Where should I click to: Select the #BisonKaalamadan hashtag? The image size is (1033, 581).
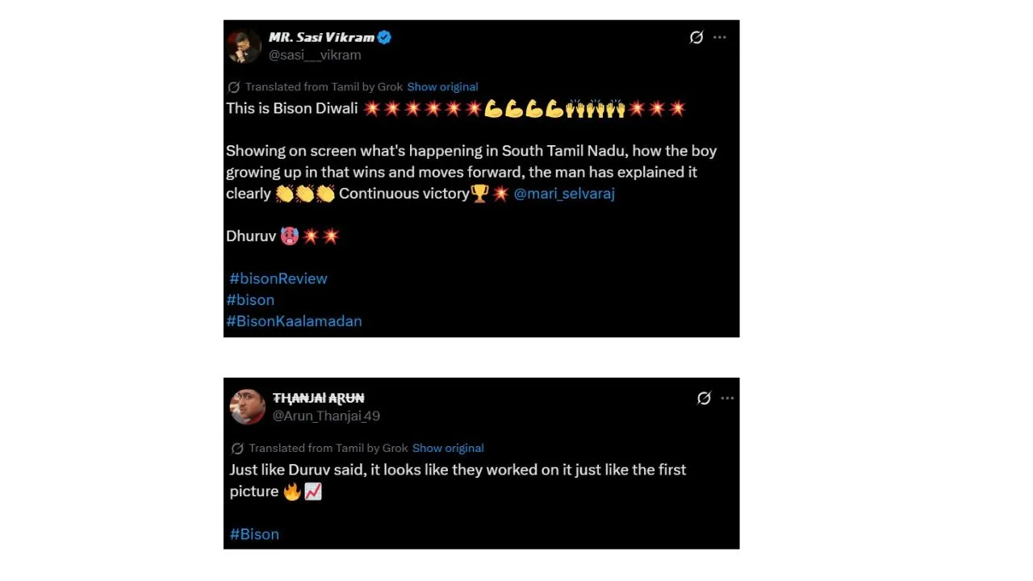click(x=294, y=320)
